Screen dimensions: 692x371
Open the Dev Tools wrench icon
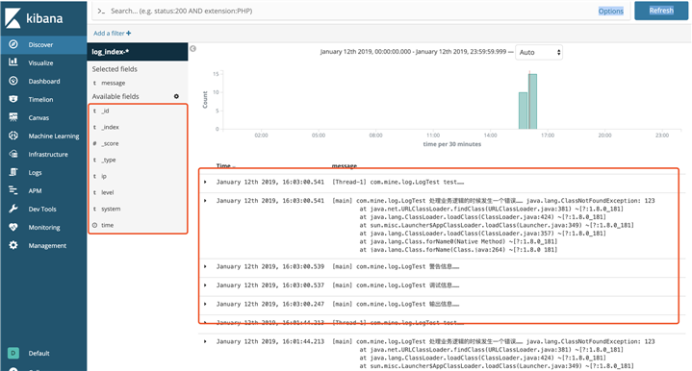pyautogui.click(x=13, y=209)
